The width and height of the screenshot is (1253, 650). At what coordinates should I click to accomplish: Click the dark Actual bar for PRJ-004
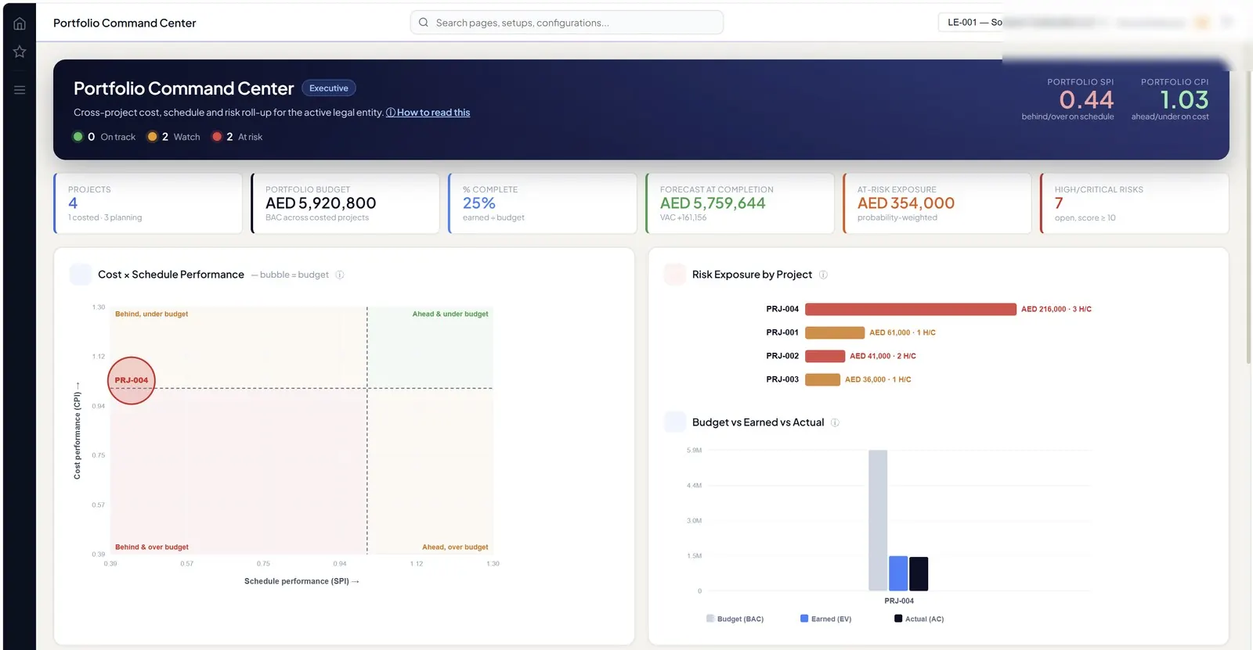[x=919, y=574]
